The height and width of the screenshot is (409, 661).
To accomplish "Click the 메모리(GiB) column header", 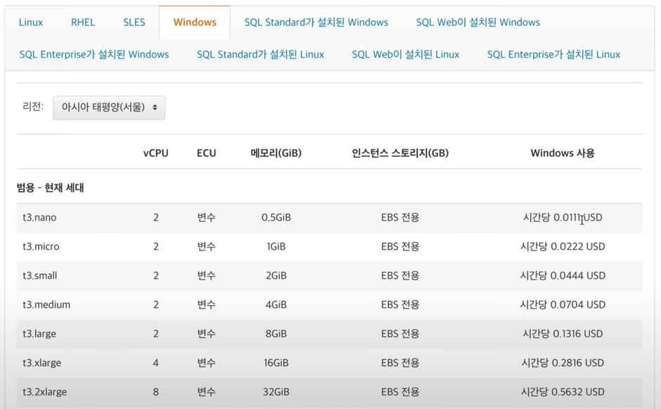I will (x=276, y=153).
